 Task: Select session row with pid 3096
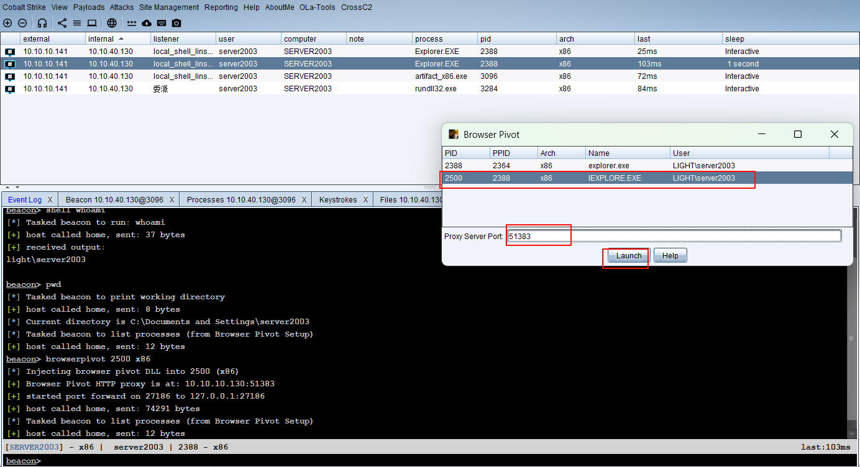(430, 76)
